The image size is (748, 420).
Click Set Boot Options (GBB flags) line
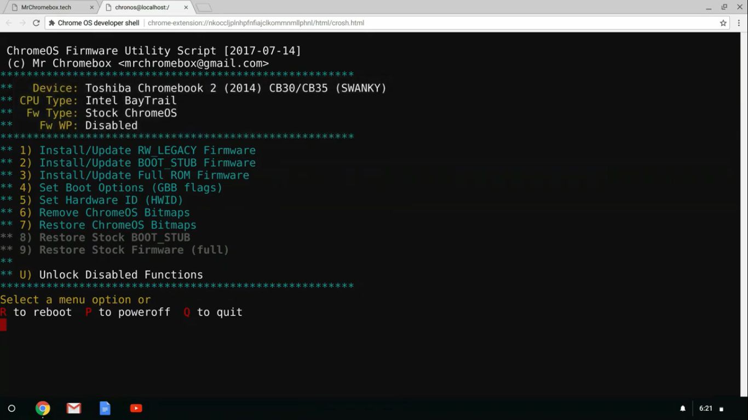tap(131, 188)
